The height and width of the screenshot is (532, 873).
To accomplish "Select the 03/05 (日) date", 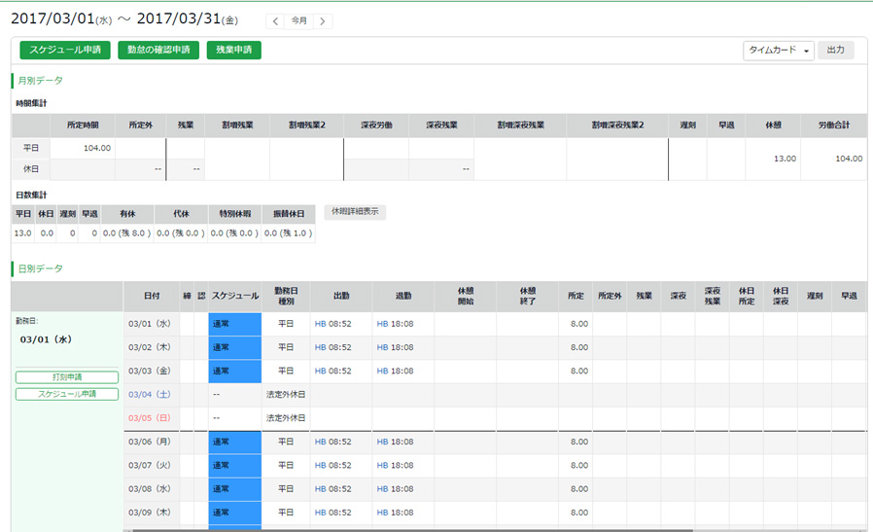I will [x=149, y=418].
